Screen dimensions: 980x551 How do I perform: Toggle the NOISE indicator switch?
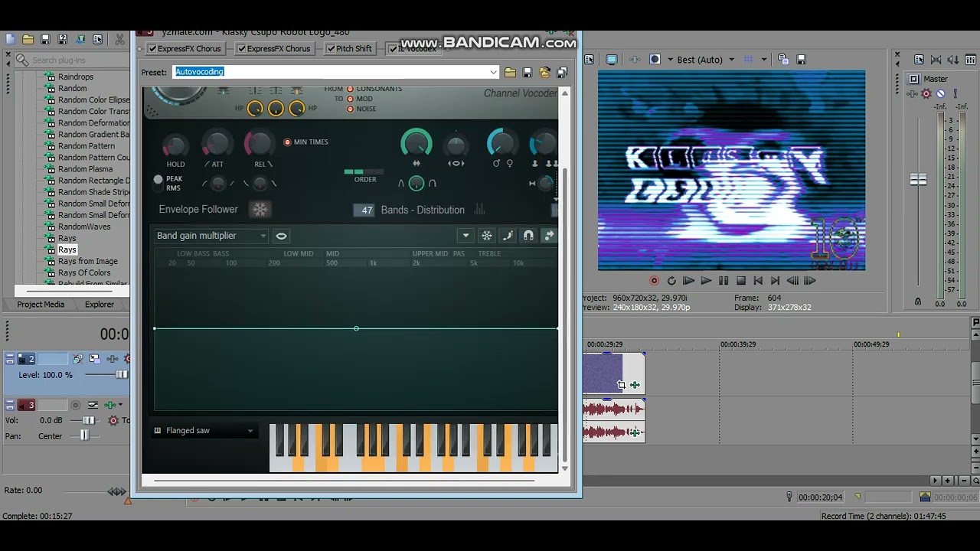[351, 109]
